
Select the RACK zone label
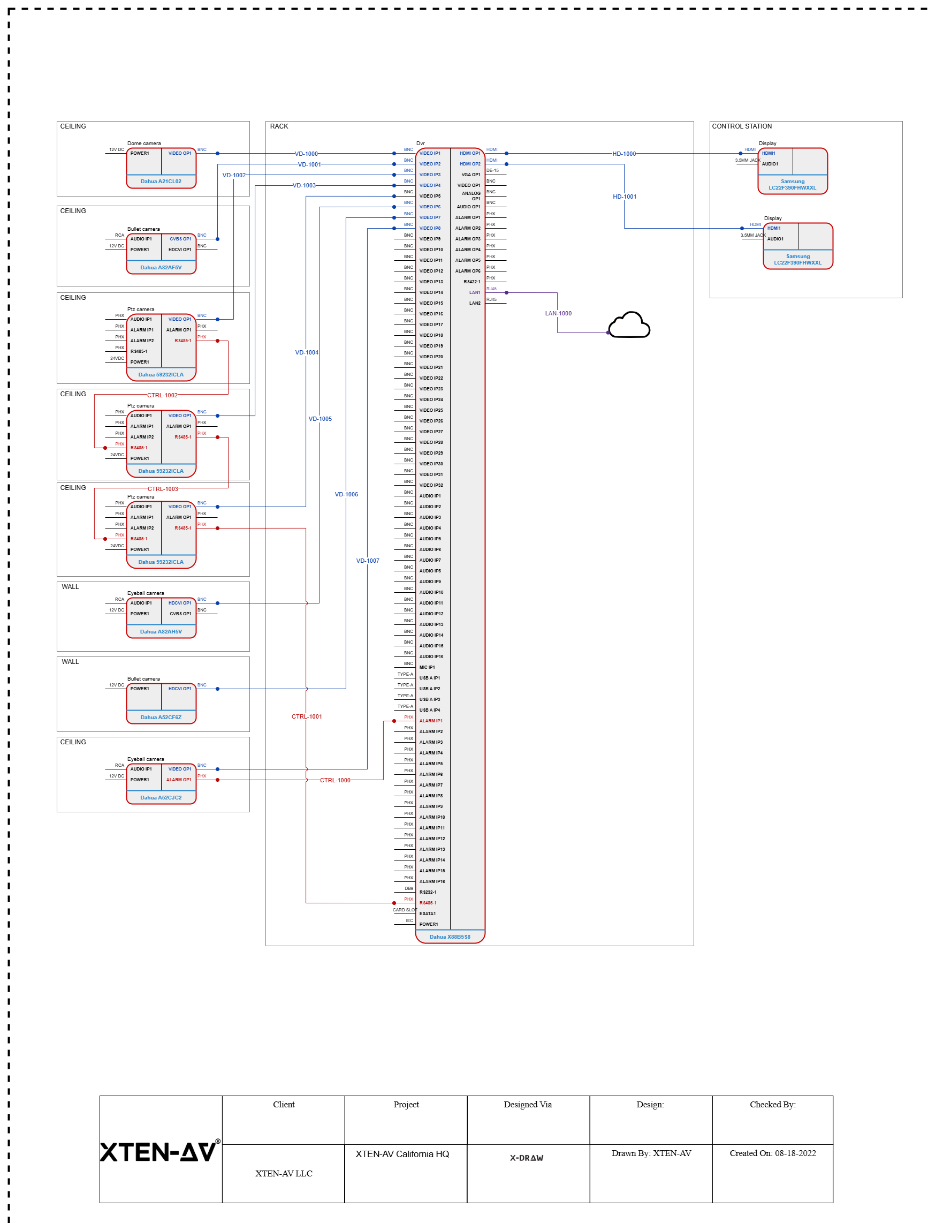pos(279,126)
